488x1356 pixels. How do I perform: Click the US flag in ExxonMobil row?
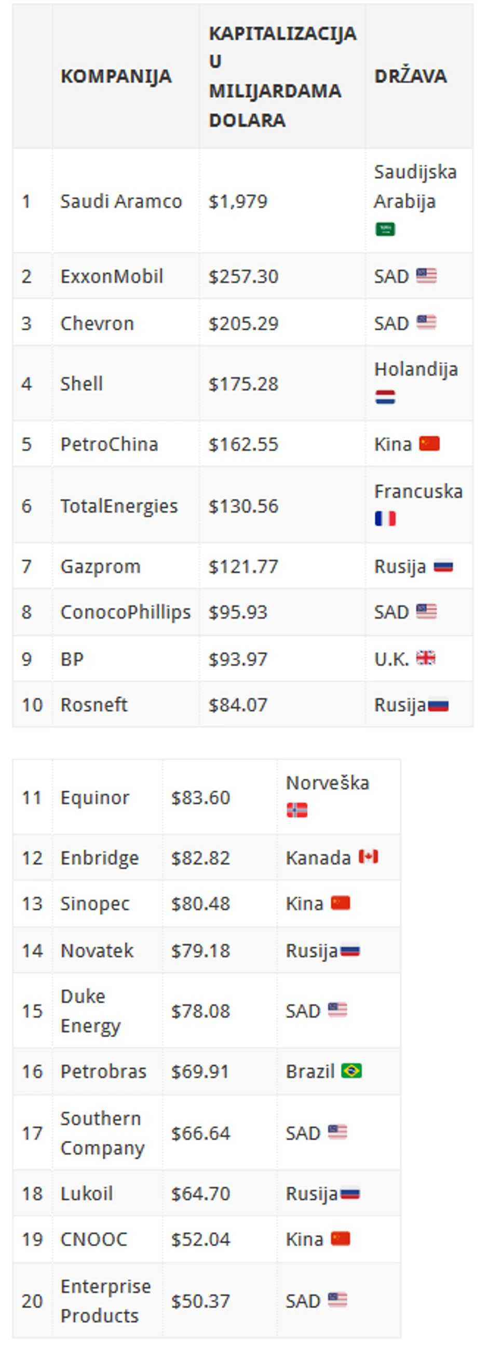point(426,276)
